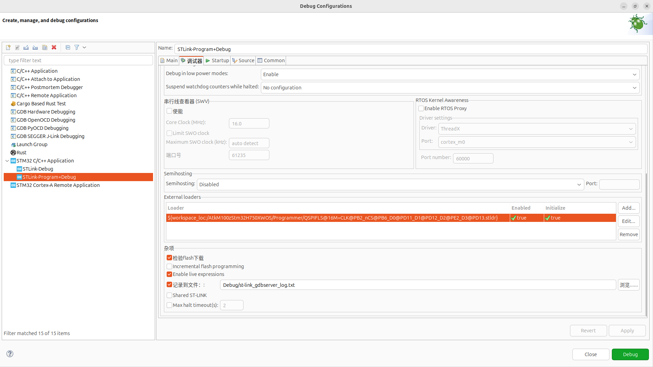Select GDB PyOCD Debugging entry
Screen dimensions: 653x367
click(x=43, y=128)
